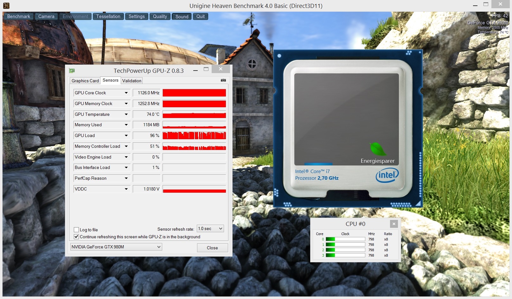Open the Benchmark menu in Heaven
This screenshot has width=512, height=299.
19,16
